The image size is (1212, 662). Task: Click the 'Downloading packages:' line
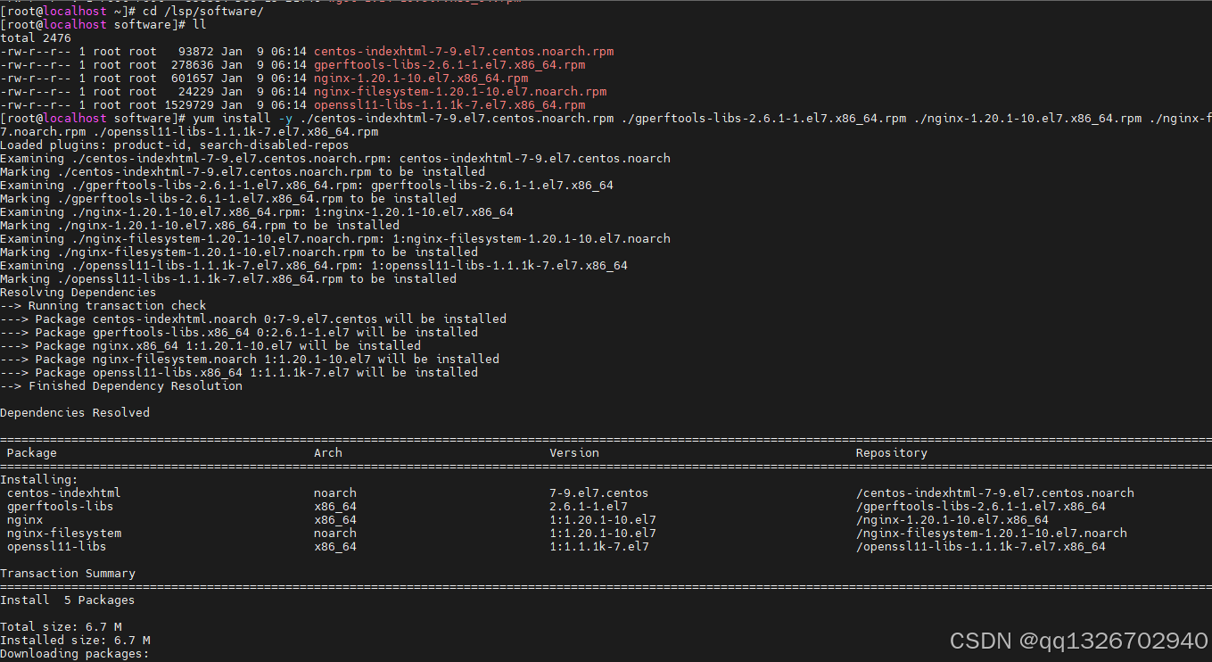(x=75, y=653)
